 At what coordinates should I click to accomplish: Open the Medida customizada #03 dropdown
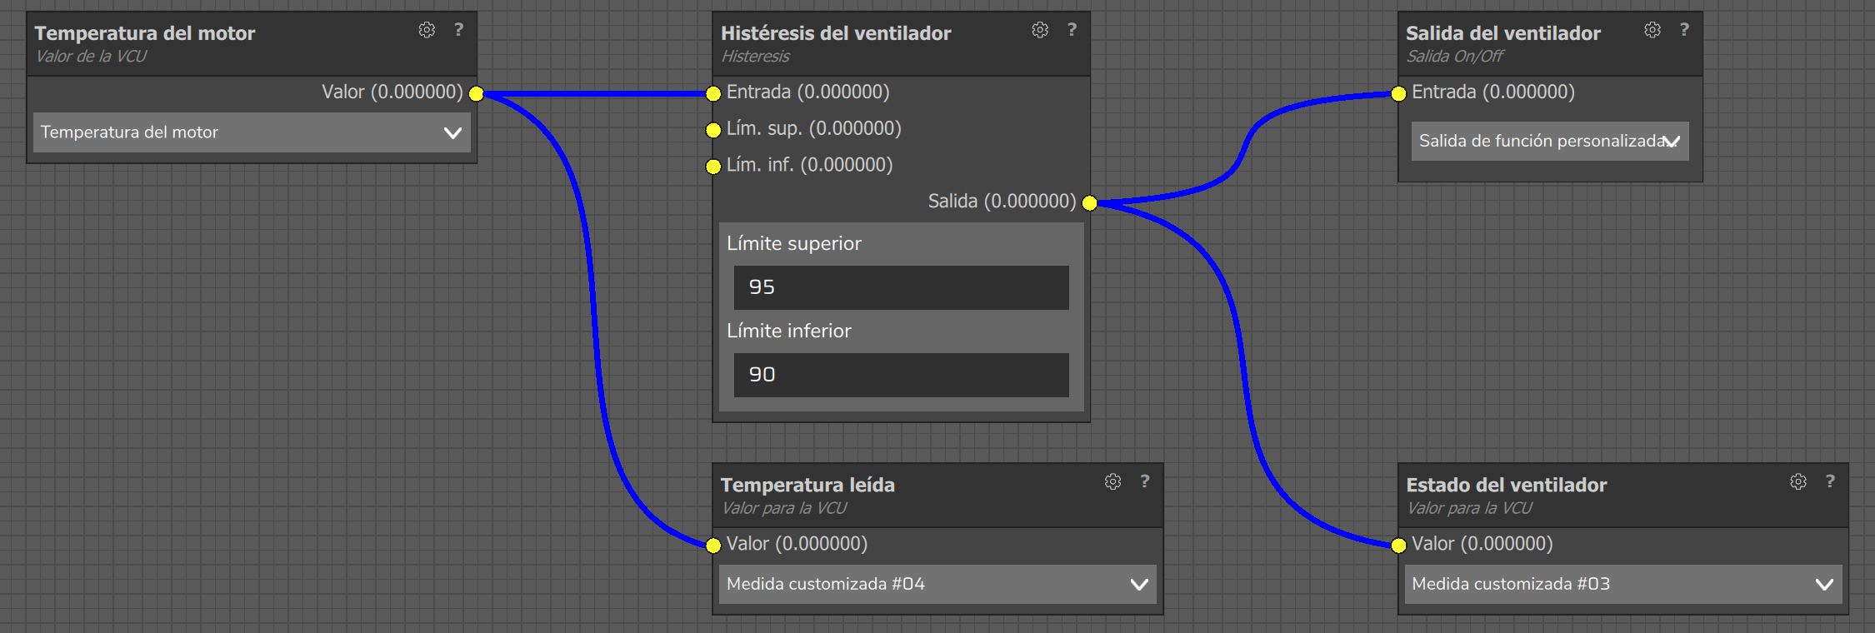coord(1622,584)
